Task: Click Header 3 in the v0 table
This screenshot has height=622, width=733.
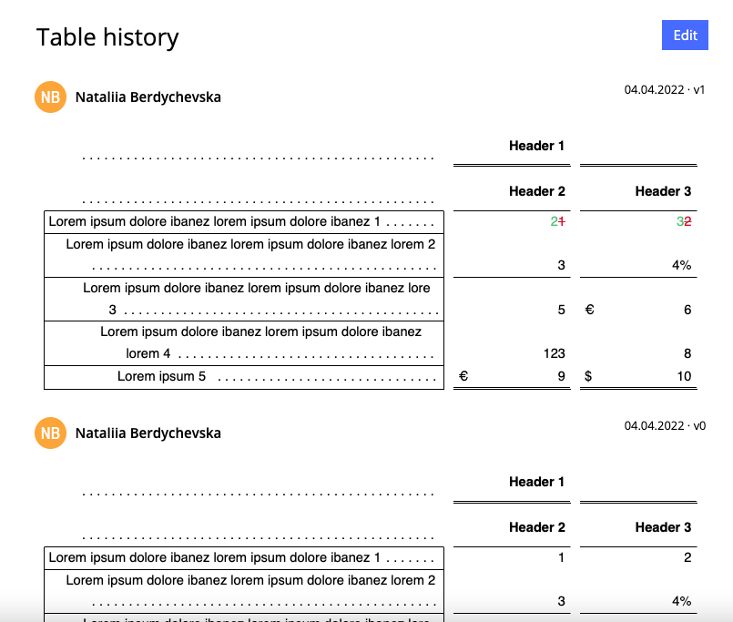Action: 663,527
